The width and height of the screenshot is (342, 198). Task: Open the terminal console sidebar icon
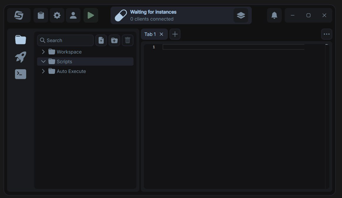21,74
